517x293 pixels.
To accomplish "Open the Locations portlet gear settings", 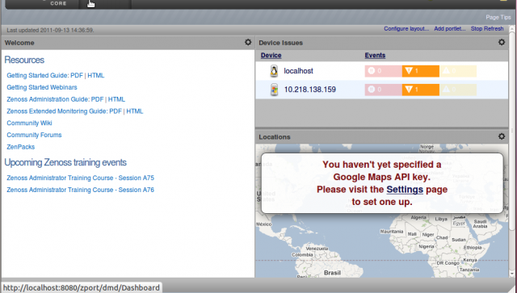I will click(x=502, y=136).
